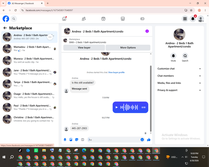Reload the page
This screenshot has width=209, height=167.
(x=15, y=10)
